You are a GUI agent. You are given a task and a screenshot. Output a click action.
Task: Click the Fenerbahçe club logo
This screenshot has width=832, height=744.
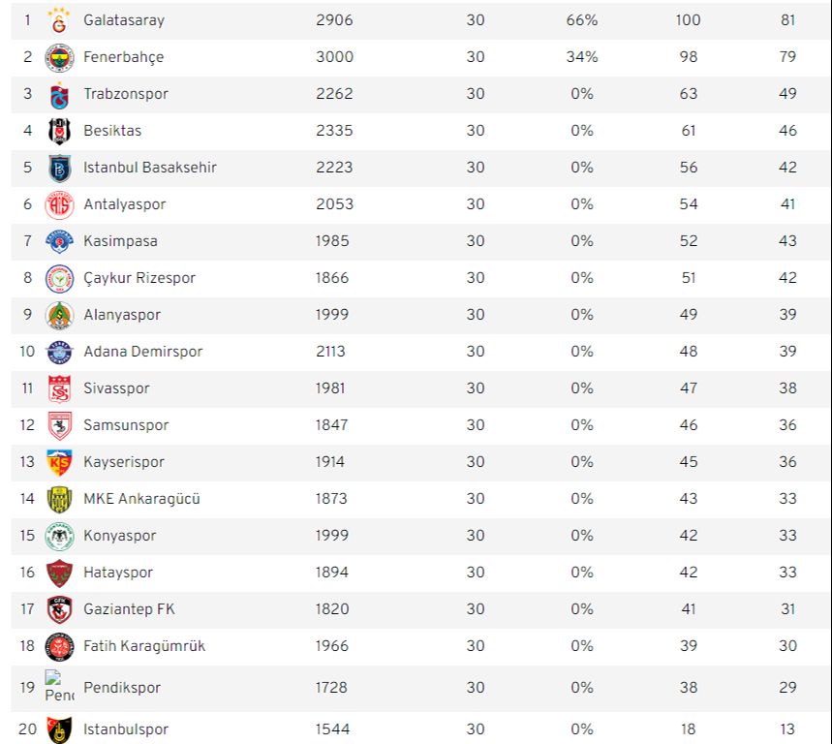(59, 57)
